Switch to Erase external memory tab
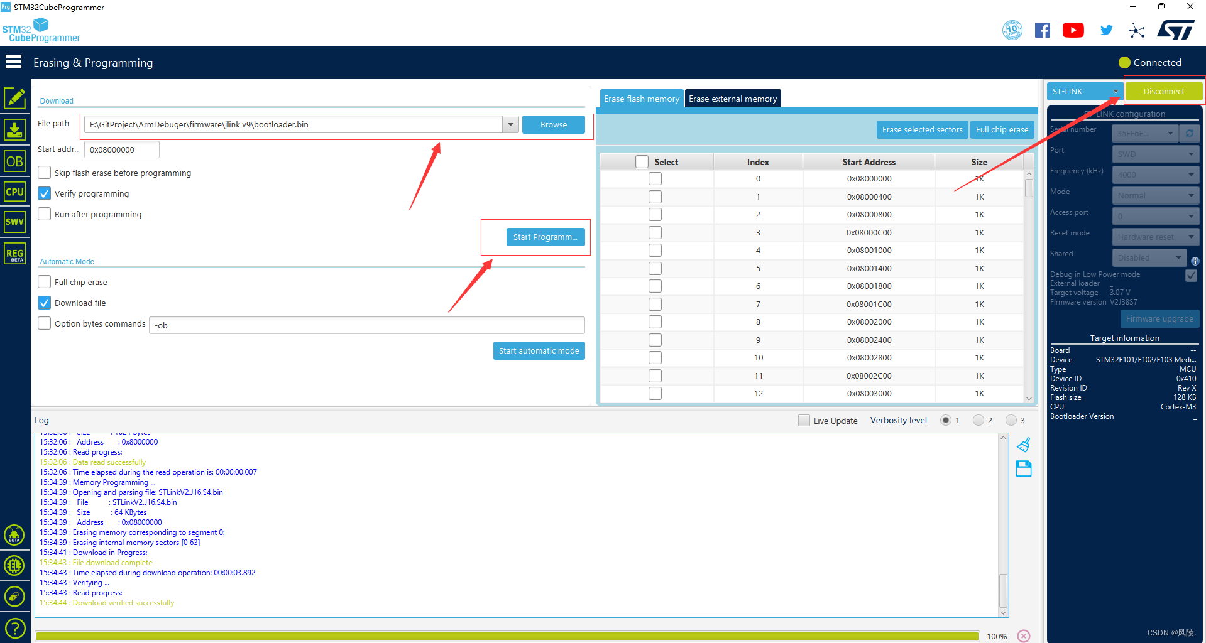 coord(733,99)
